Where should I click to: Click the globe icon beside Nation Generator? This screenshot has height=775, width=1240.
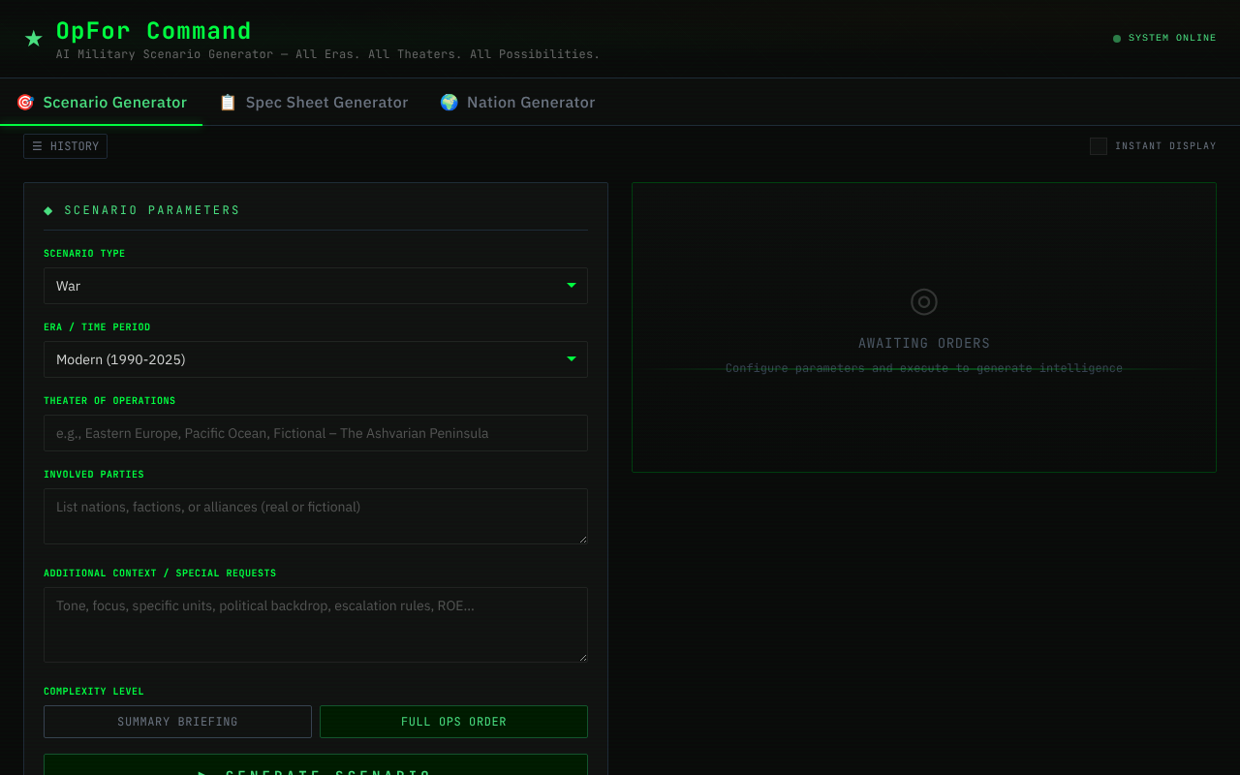tap(449, 102)
